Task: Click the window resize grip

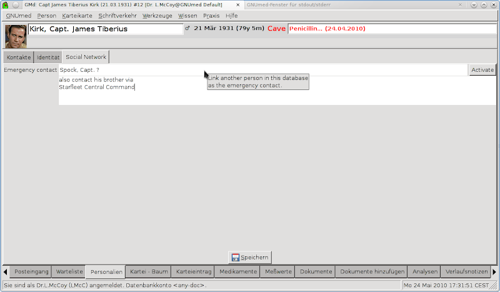Action: pos(494,286)
